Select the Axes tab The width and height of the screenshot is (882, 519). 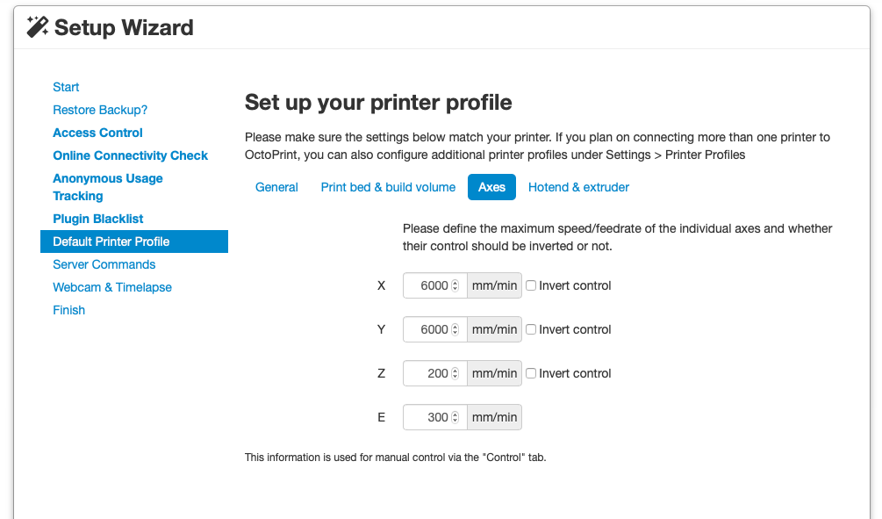[491, 187]
